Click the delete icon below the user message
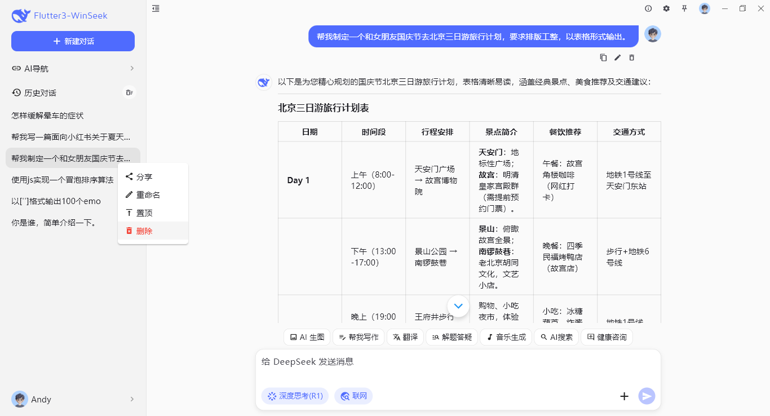 click(631, 57)
